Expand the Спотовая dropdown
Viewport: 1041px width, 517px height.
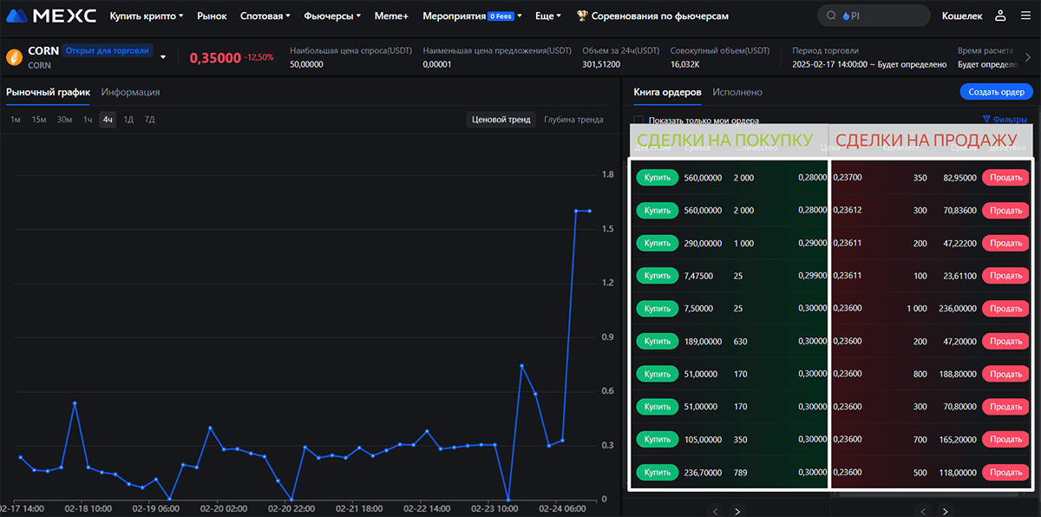coord(265,16)
